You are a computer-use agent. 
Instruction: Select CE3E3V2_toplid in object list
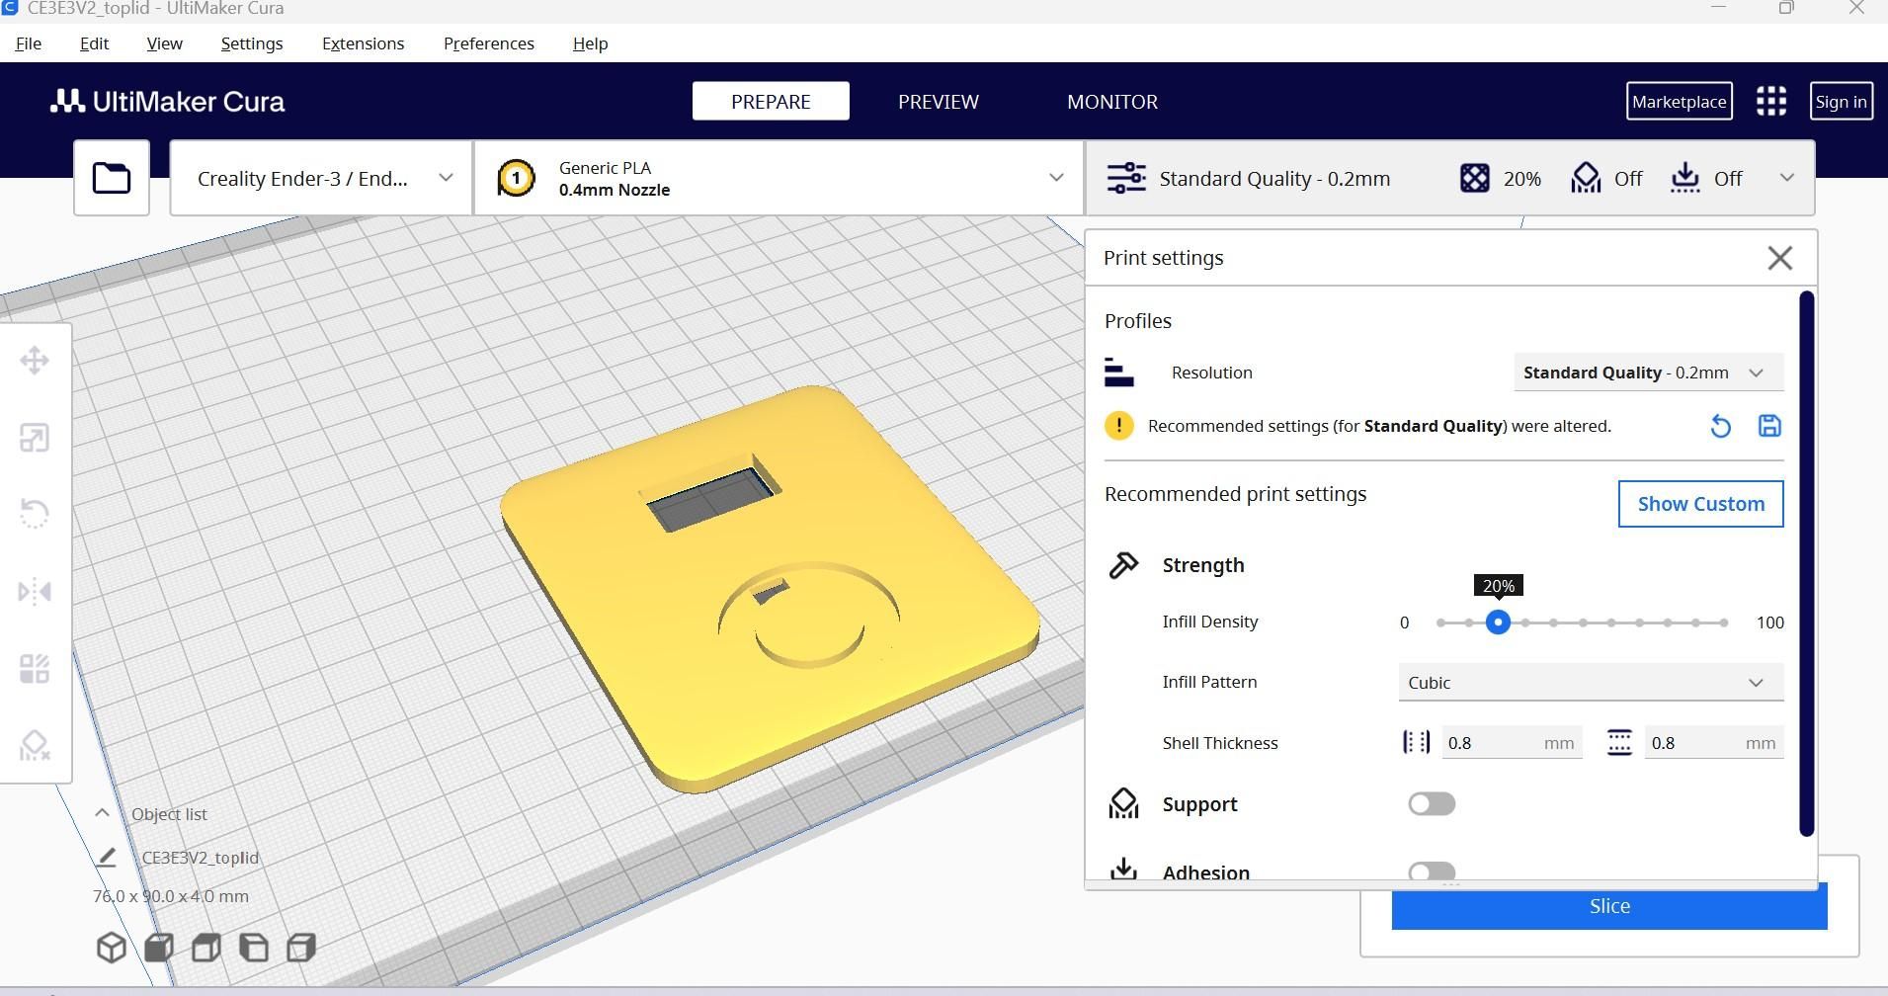tap(200, 858)
